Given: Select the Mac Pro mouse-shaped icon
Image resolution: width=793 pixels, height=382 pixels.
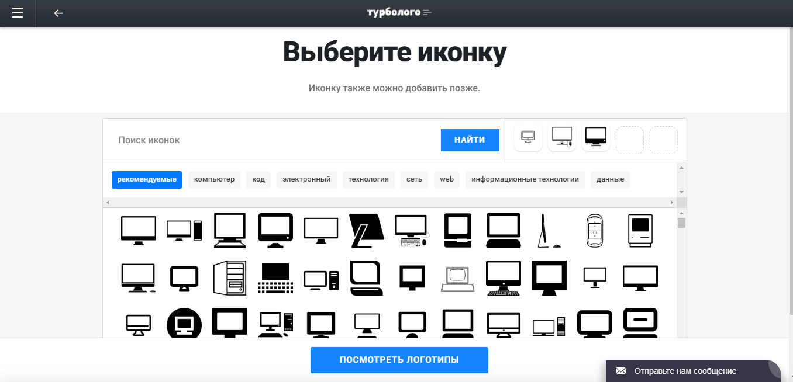Looking at the screenshot, I should [x=595, y=231].
